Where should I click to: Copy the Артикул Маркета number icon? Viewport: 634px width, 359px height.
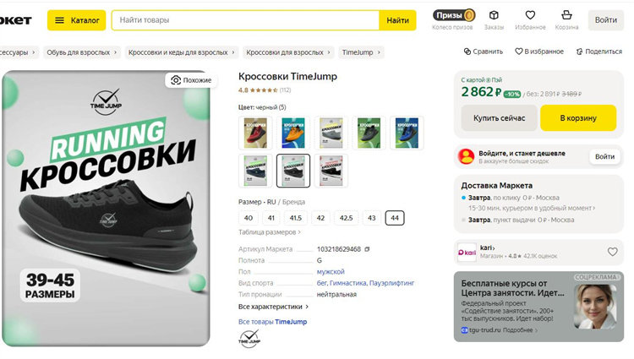point(367,249)
